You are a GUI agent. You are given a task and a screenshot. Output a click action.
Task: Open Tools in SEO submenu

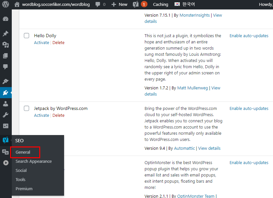[20, 180]
